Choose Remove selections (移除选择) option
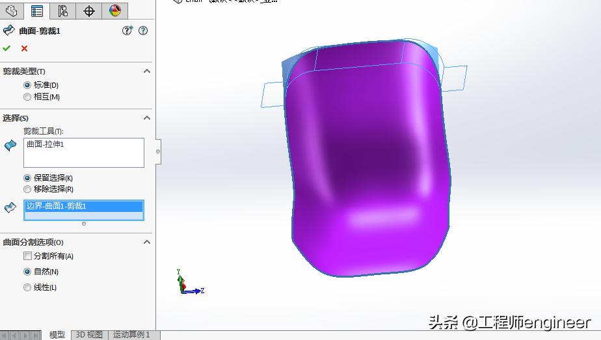This screenshot has height=340, width=601. 27,189
